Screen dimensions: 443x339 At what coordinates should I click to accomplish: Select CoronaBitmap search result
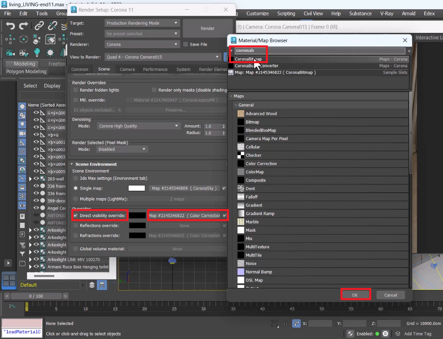tap(319, 59)
